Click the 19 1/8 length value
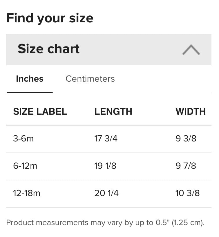This screenshot has height=237, width=219. (x=105, y=166)
